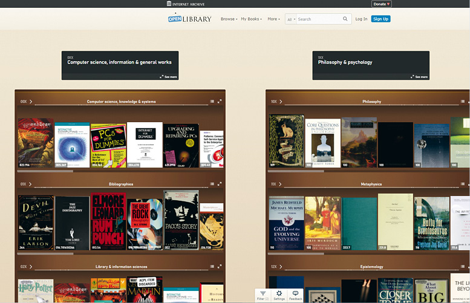This screenshot has width=470, height=303.
Task: Click the Internet Archive logo icon
Action: (x=169, y=4)
